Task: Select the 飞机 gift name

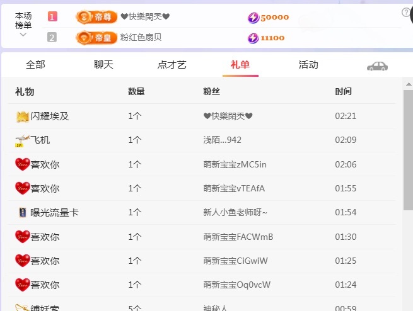Action: (40, 140)
